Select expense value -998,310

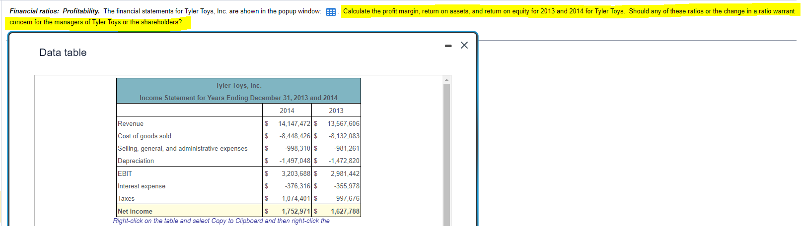pyautogui.click(x=297, y=148)
